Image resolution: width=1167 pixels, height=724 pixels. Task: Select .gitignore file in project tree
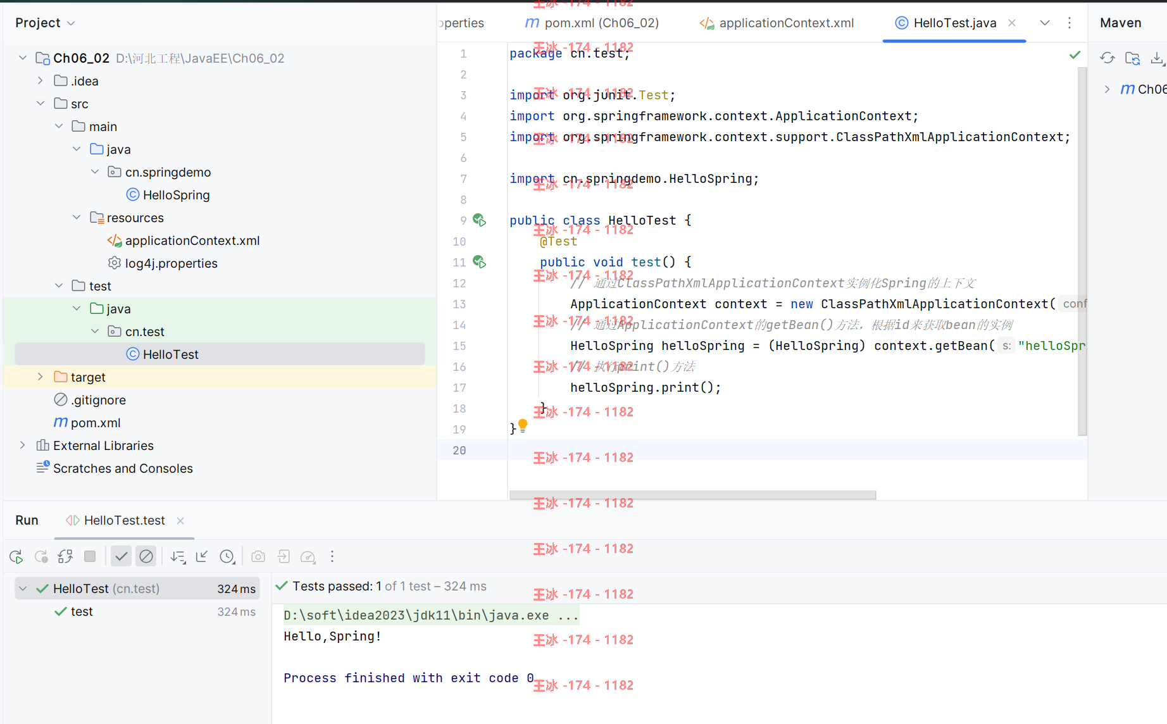[90, 400]
